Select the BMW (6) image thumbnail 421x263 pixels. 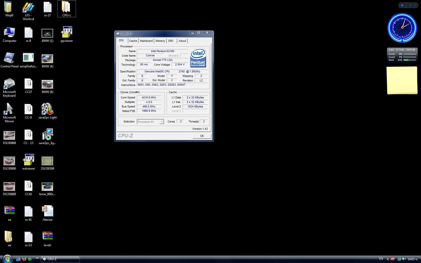click(47, 84)
